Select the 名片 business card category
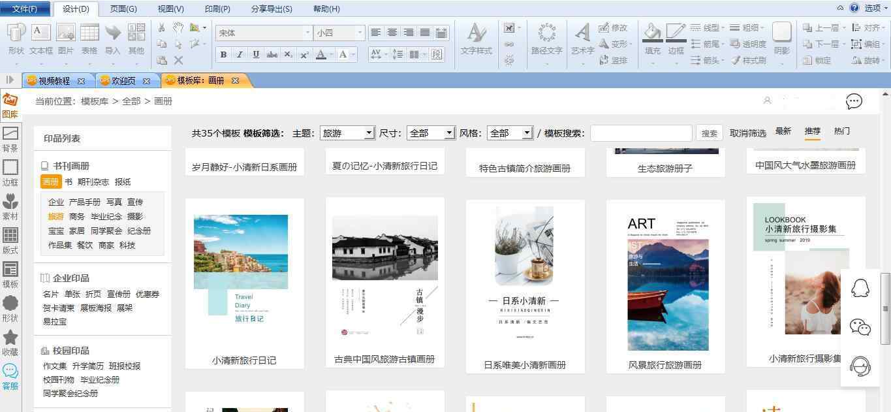 [x=51, y=294]
